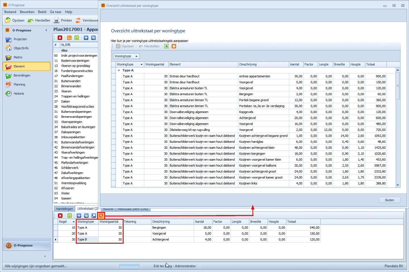The width and height of the screenshot is (409, 272).
Task: Click 'Type B' cell in Uittrekstaat row 30
Action: [x=87, y=239]
